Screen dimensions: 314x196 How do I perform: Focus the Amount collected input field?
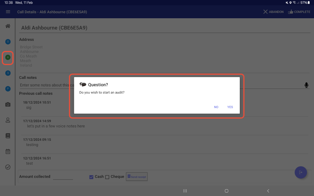(63, 177)
